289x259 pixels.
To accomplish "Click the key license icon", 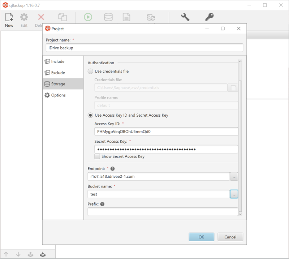I will [x=210, y=17].
